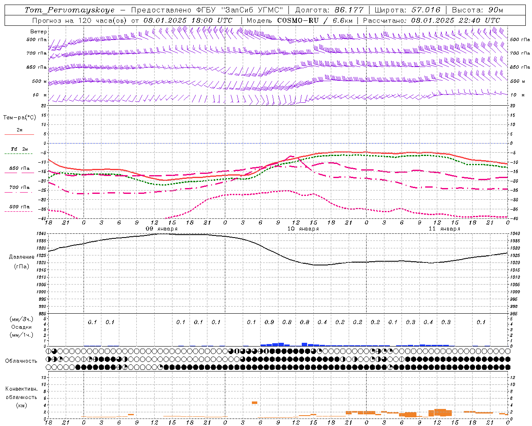Click the 'Td 2м' dew point legend label

[19, 149]
